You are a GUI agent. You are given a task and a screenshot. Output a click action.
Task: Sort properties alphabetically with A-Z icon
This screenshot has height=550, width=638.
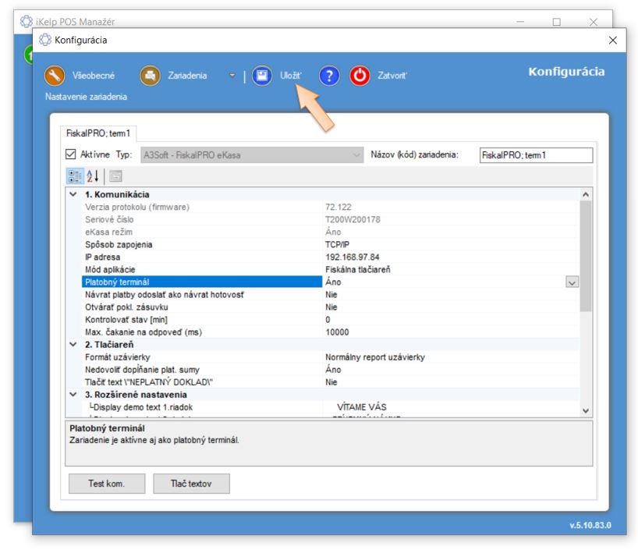pyautogui.click(x=91, y=176)
